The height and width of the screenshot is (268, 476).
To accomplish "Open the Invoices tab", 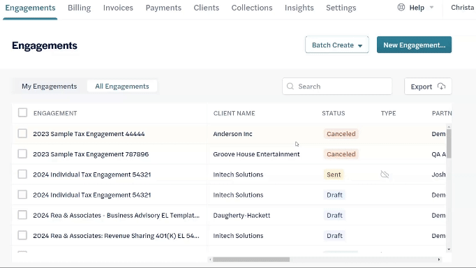I will click(118, 8).
